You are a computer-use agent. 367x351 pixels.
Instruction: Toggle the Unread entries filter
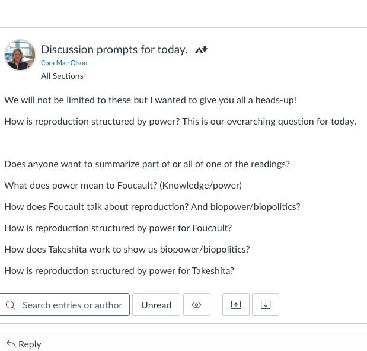[x=156, y=305]
